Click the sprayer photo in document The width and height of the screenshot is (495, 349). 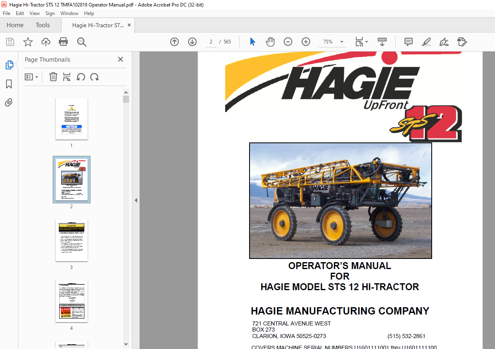[x=340, y=200]
